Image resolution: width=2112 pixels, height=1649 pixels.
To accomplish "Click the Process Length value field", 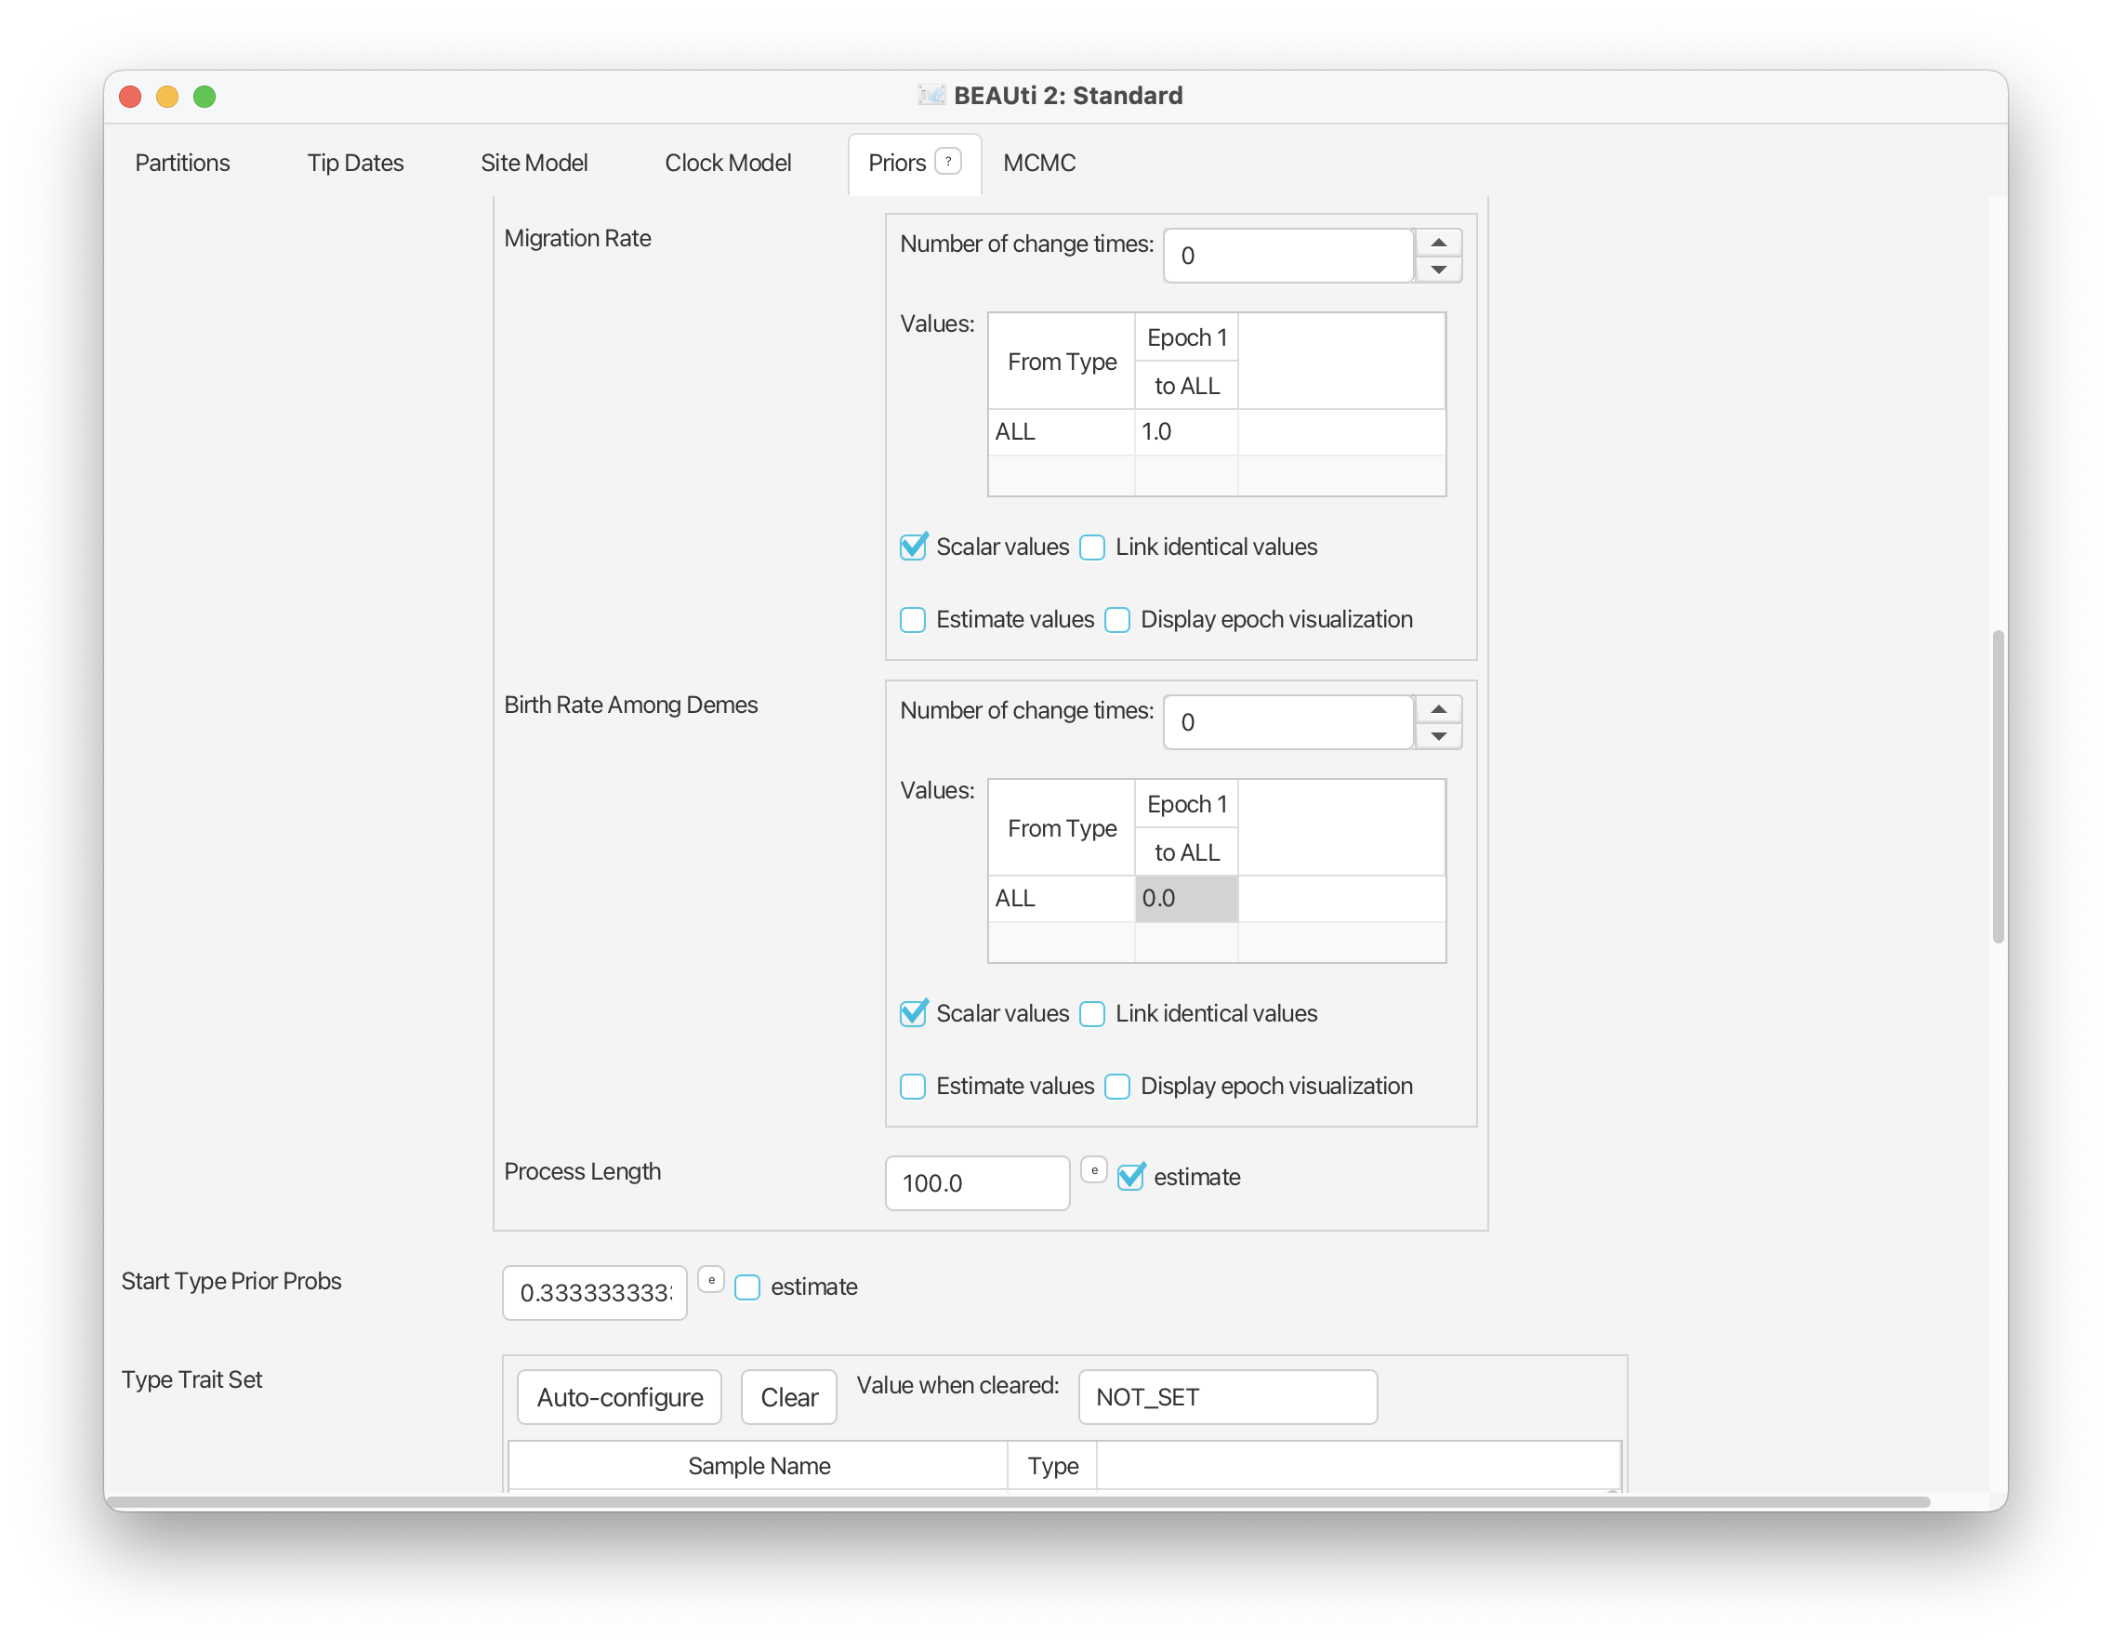I will 977,1182.
